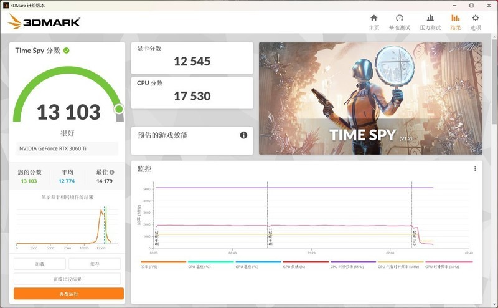Click the 监控 panel heading
The width and height of the screenshot is (498, 308).
coord(144,169)
